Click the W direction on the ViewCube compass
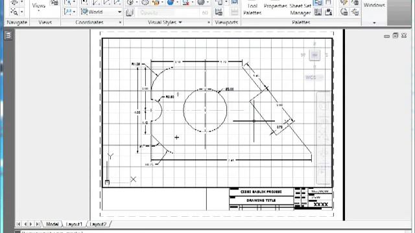 pyautogui.click(x=303, y=55)
